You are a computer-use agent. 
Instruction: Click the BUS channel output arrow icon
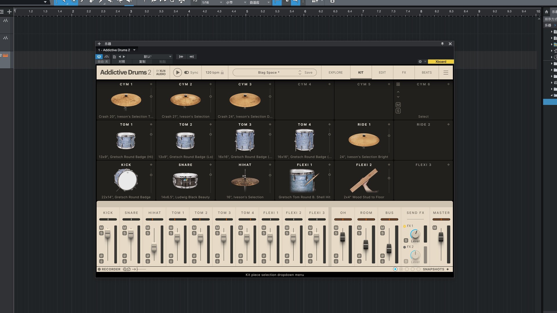(x=382, y=261)
